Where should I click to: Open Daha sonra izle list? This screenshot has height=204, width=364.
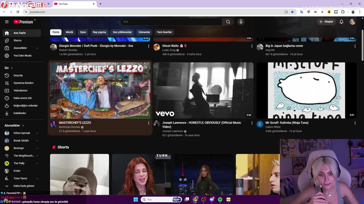pyautogui.click(x=22, y=98)
